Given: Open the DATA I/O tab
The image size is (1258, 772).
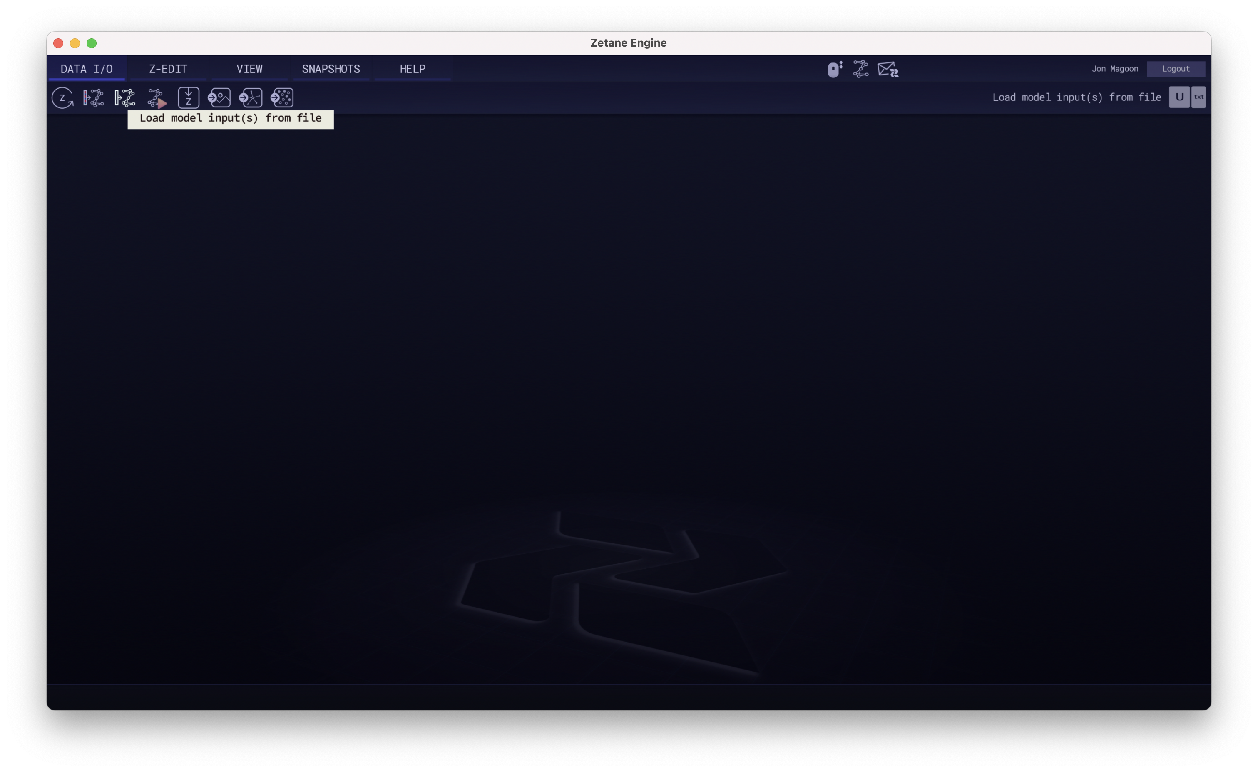Looking at the screenshot, I should tap(86, 69).
